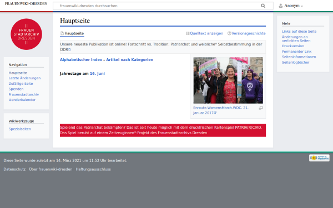The width and height of the screenshot is (333, 208).
Task: Open the 16. Juni date link
Action: point(97,73)
